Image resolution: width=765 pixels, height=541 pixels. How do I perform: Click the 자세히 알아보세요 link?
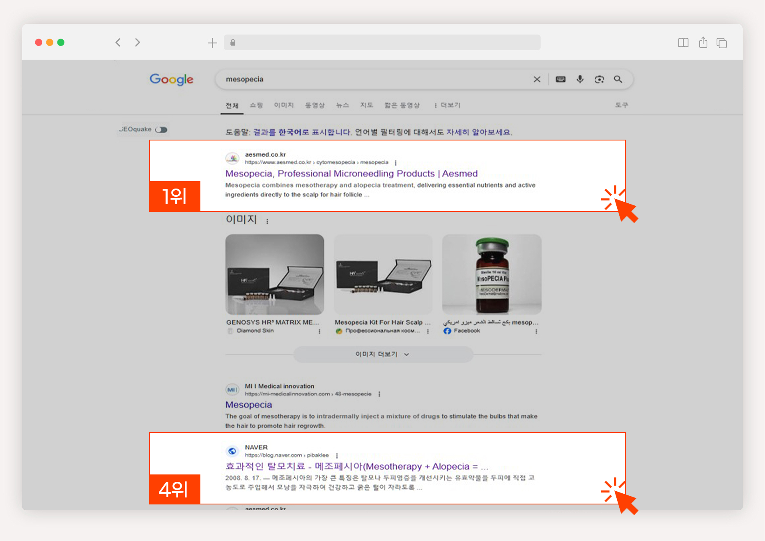[478, 132]
